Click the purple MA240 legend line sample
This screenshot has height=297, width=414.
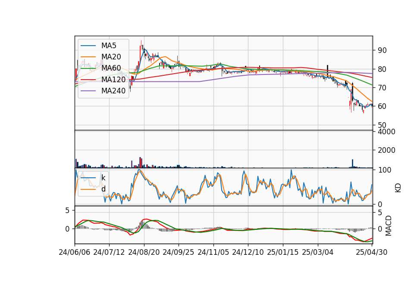88,91
